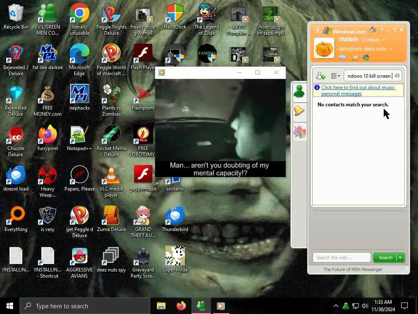Image resolution: width=418 pixels, height=314 pixels.
Task: Expand the Online status dropdown arrow
Action: tap(384, 40)
